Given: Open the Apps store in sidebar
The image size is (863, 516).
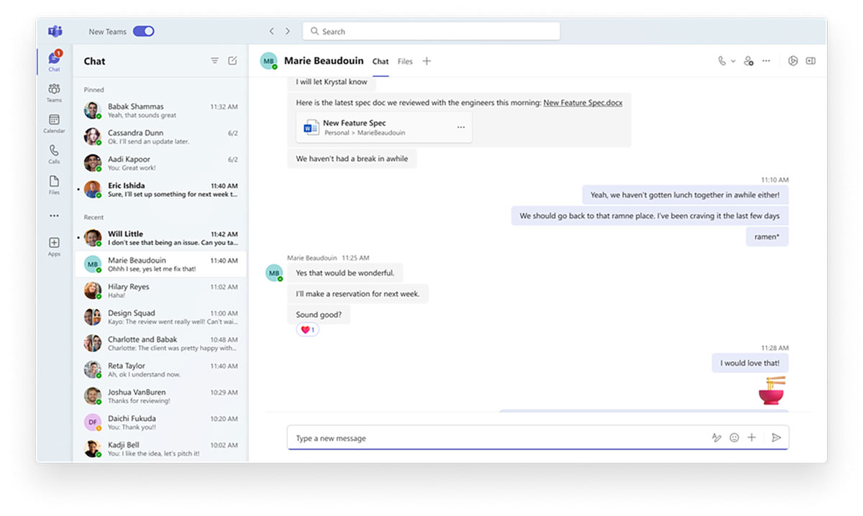Looking at the screenshot, I should point(54,247).
